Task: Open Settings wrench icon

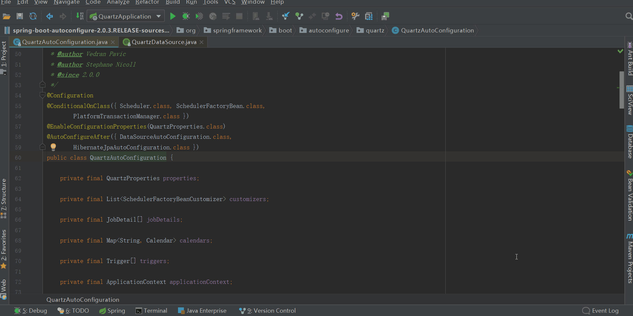Action: click(355, 16)
